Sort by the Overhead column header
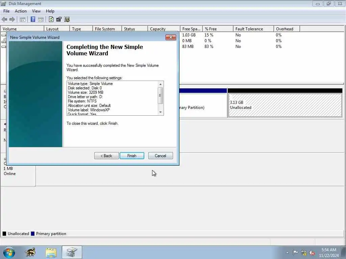The width and height of the screenshot is (346, 259). click(x=287, y=29)
